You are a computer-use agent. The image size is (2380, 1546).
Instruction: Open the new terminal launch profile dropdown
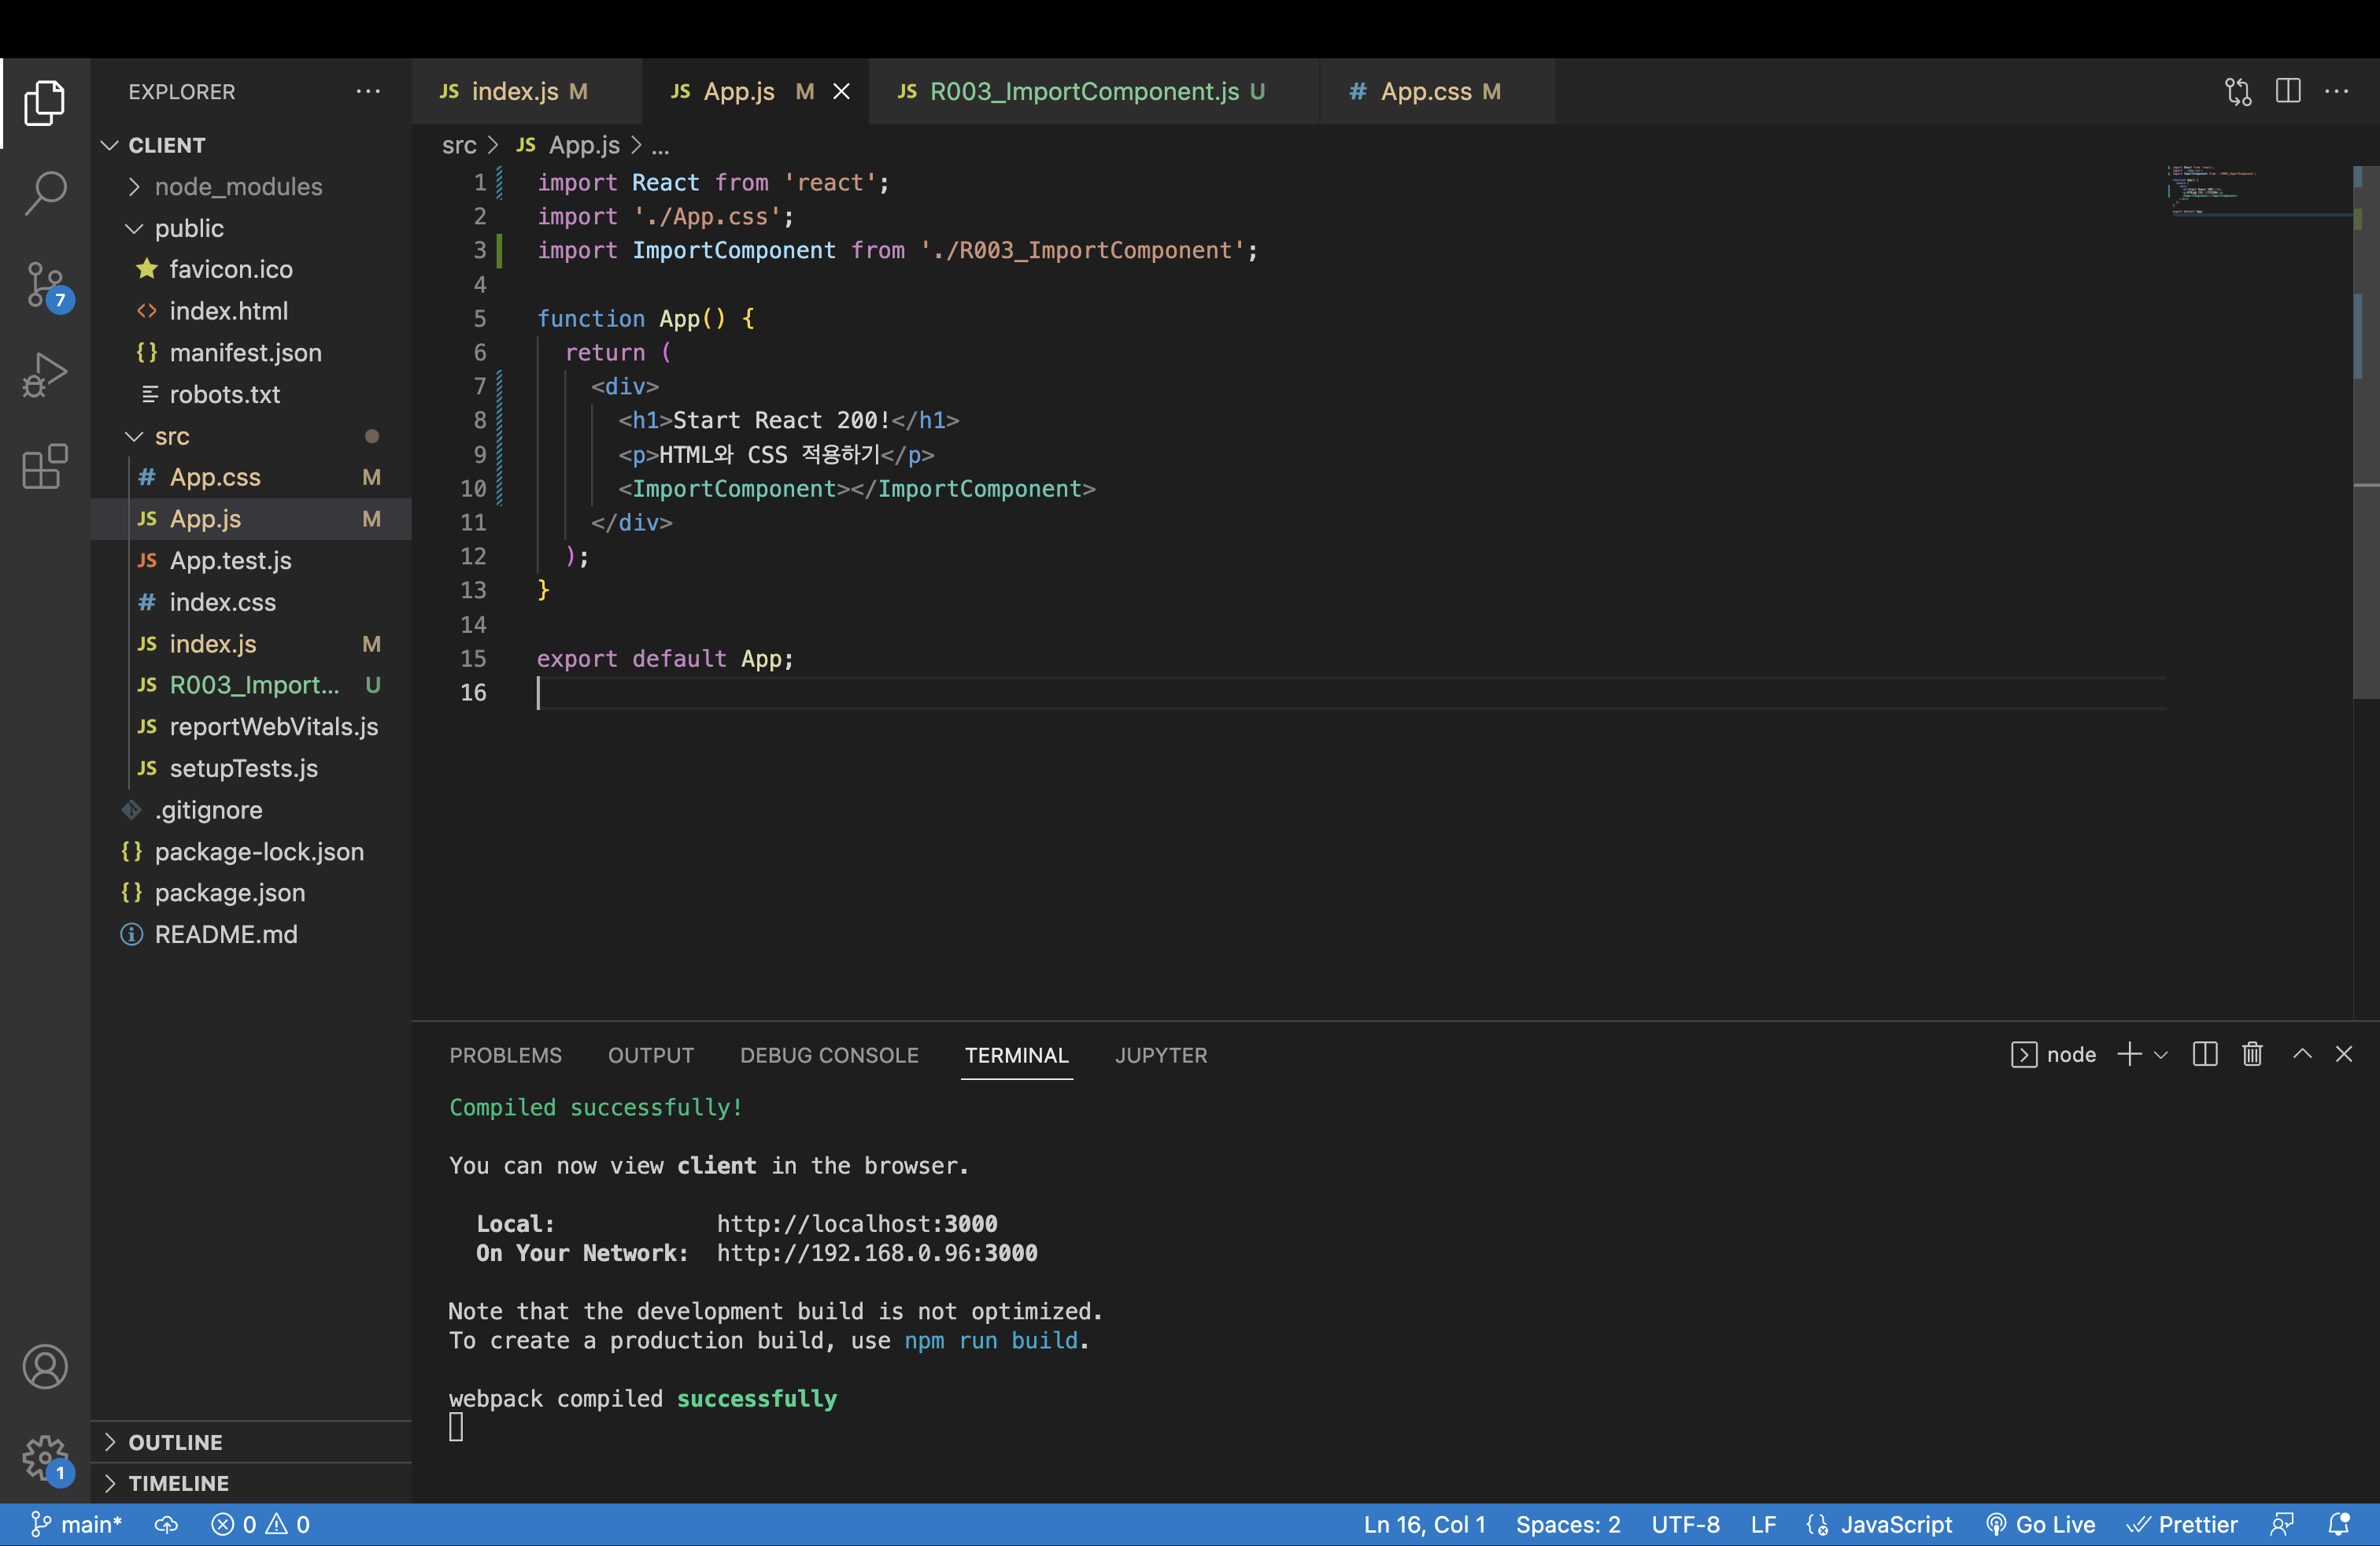2161,1054
